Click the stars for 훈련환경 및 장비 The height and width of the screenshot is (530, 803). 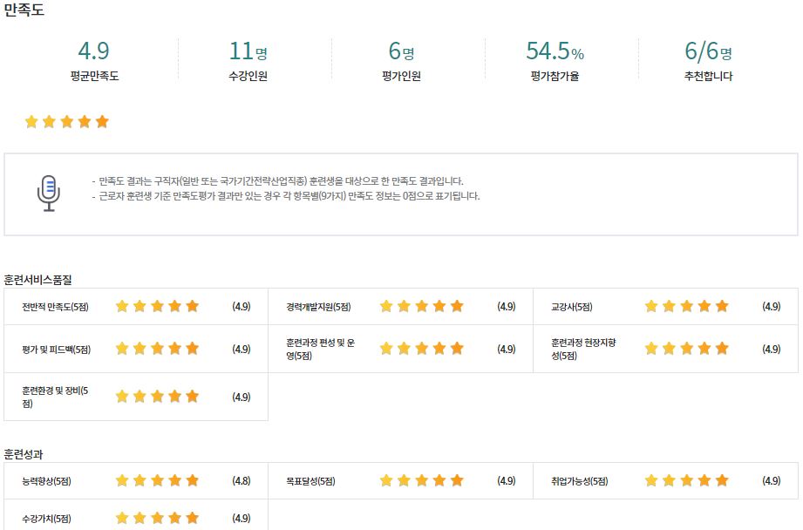[157, 397]
